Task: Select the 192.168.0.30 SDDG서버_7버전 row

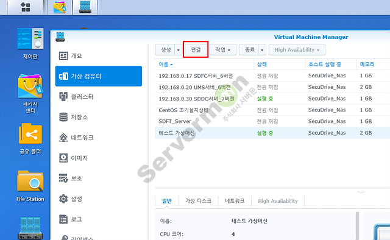Action: (x=272, y=99)
